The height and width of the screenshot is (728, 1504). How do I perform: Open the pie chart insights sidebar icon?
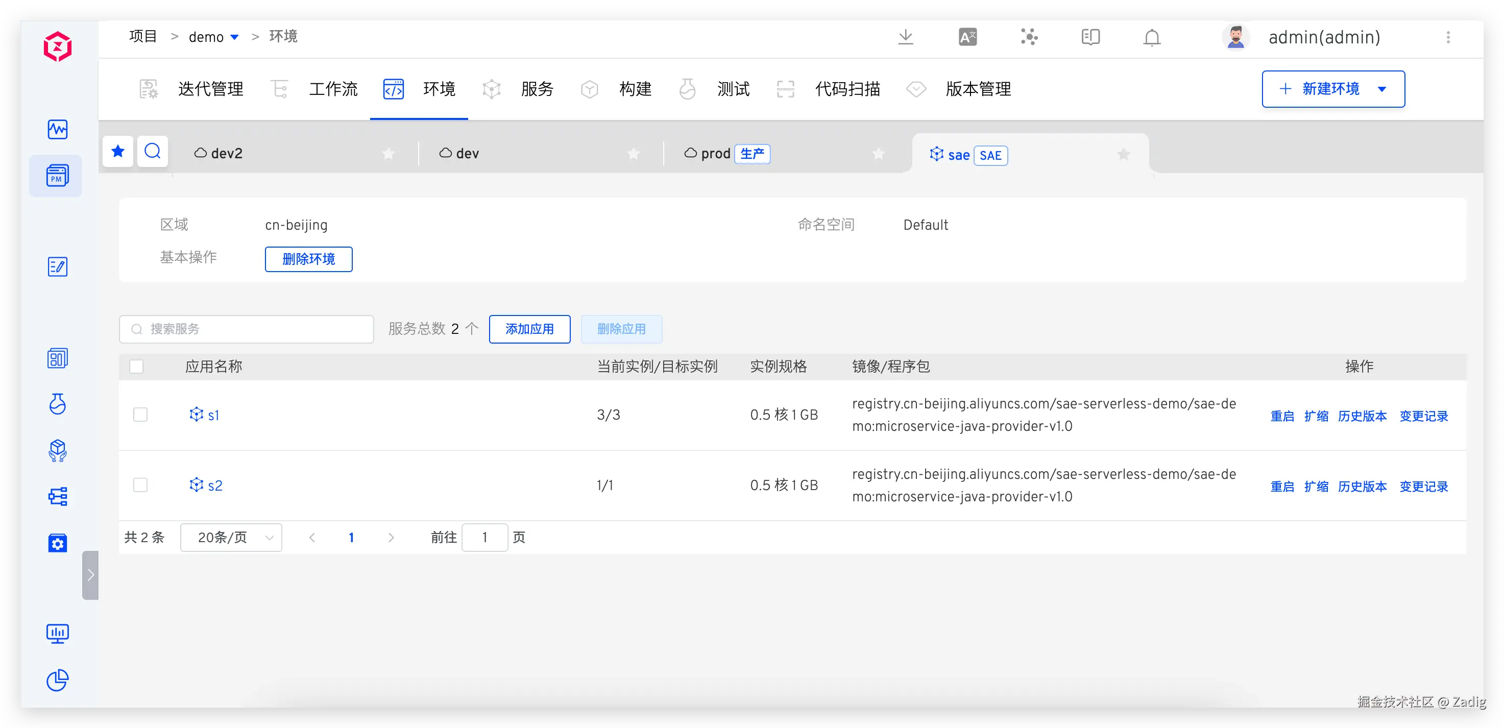coord(57,680)
